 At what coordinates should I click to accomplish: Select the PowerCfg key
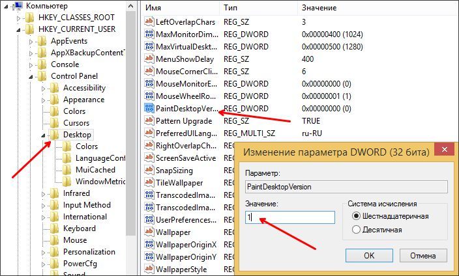pos(80,264)
